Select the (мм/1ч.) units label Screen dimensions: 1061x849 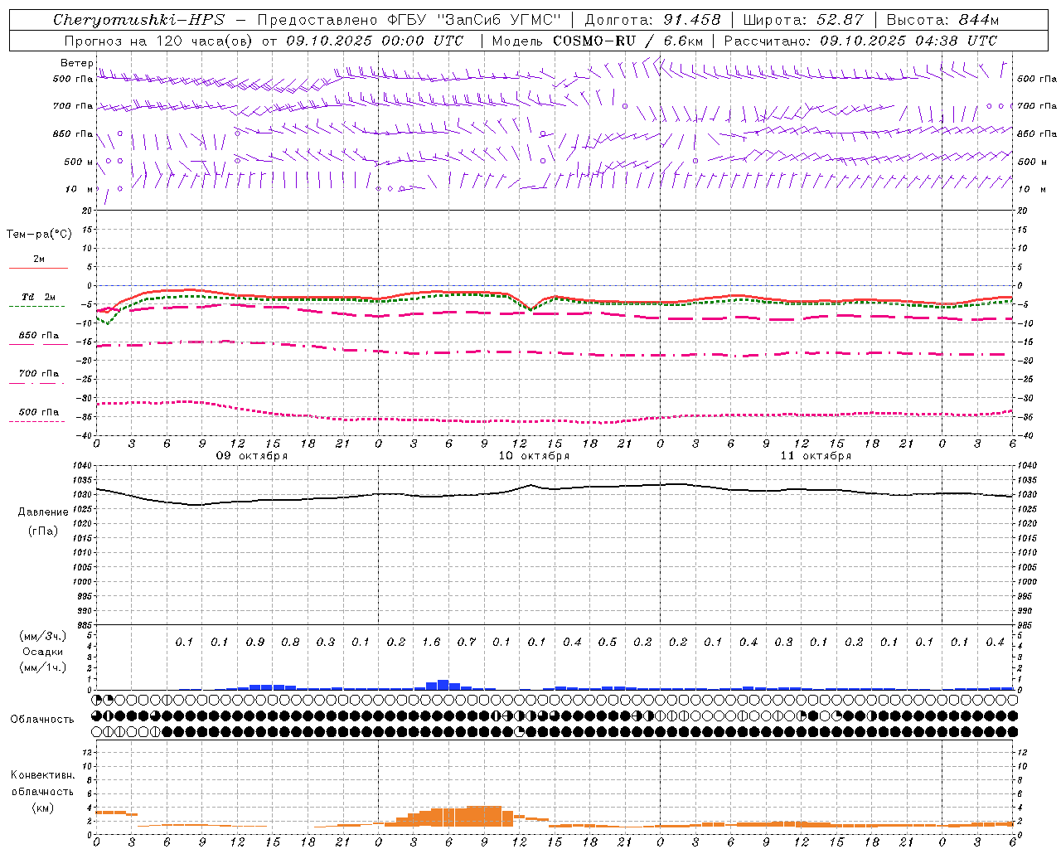(43, 667)
